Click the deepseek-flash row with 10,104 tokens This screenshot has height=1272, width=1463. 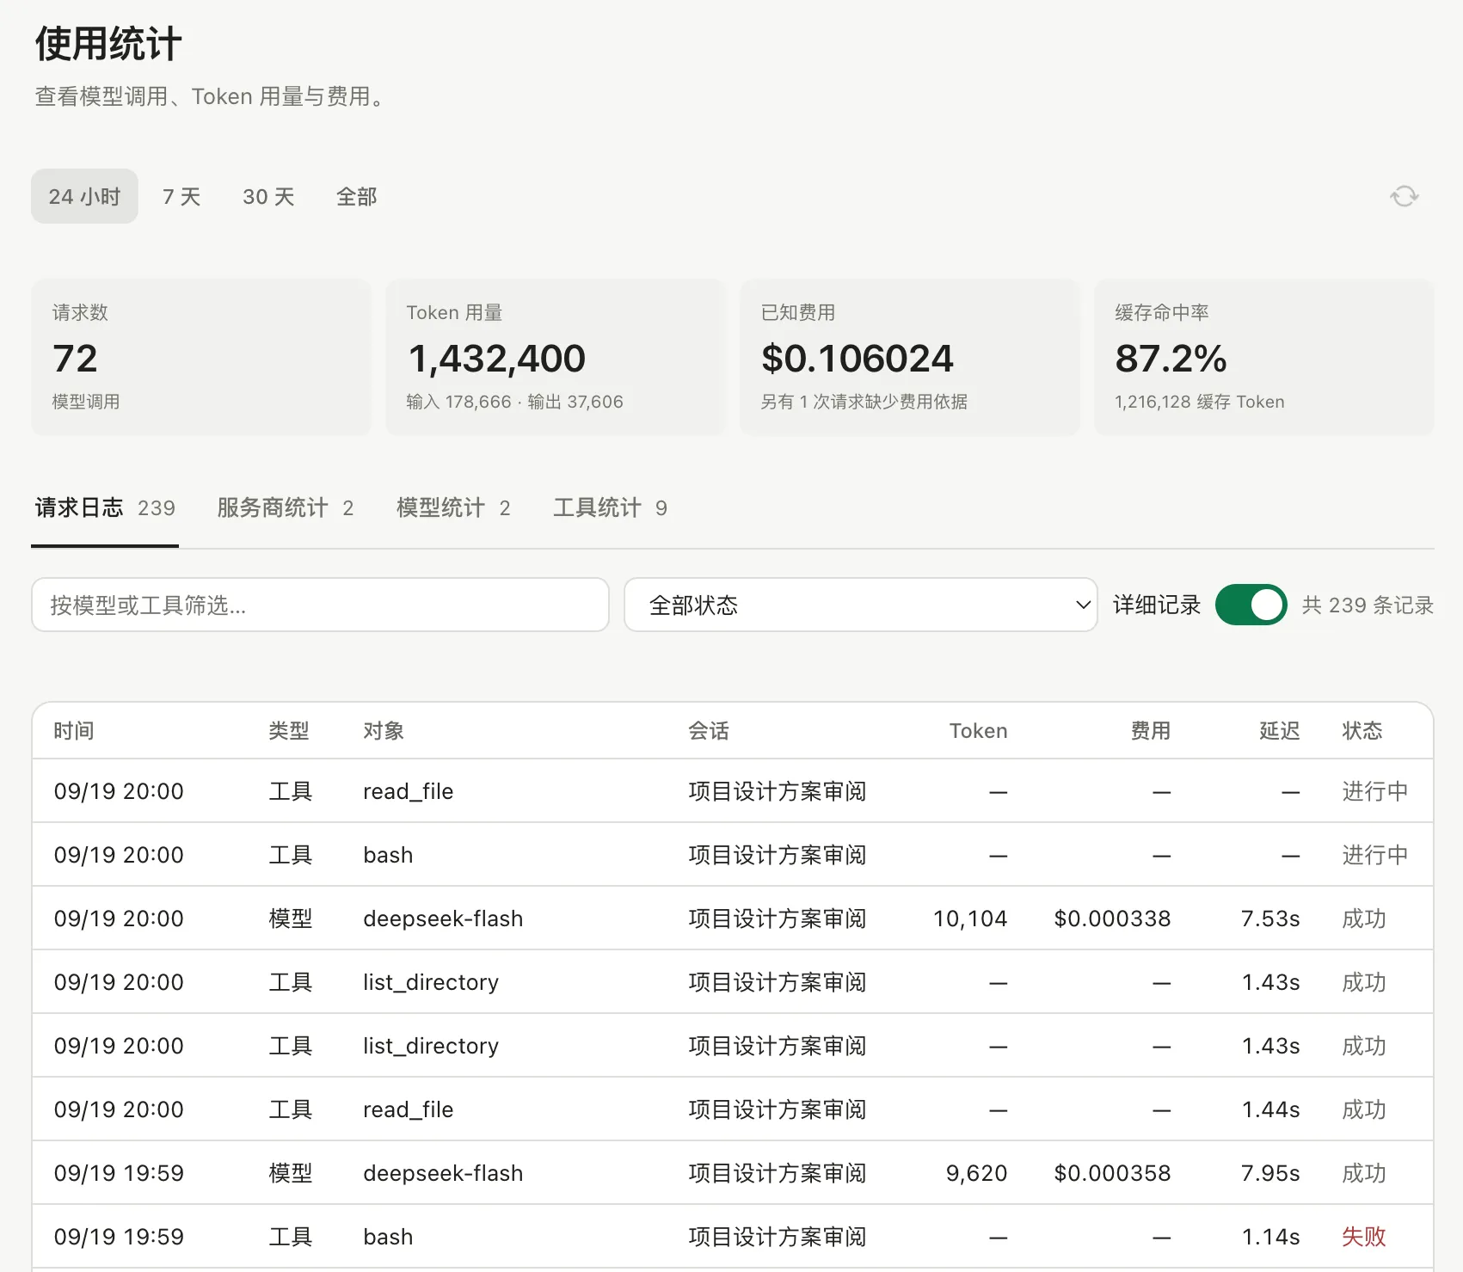(733, 919)
